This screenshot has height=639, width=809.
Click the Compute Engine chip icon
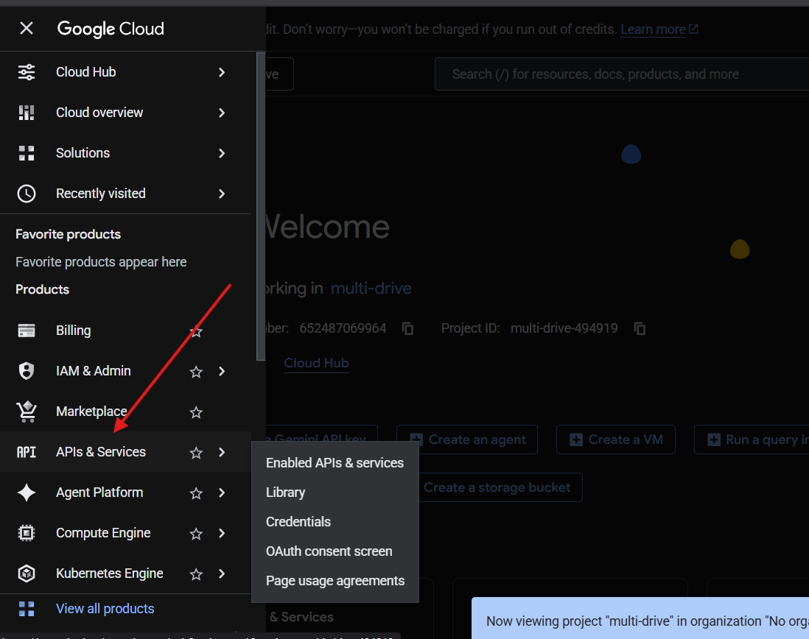coord(27,533)
